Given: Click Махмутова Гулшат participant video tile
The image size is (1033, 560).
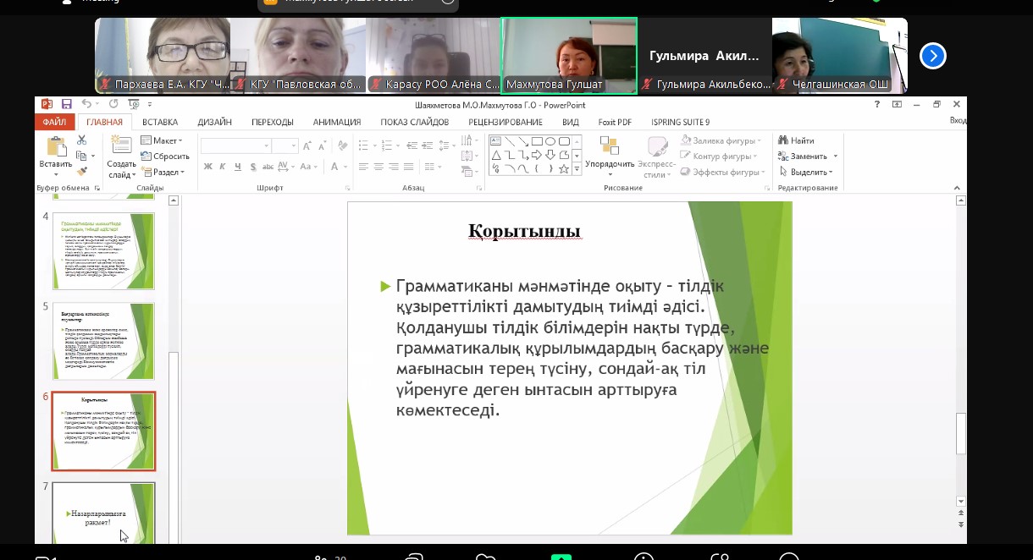Looking at the screenshot, I should 569,55.
